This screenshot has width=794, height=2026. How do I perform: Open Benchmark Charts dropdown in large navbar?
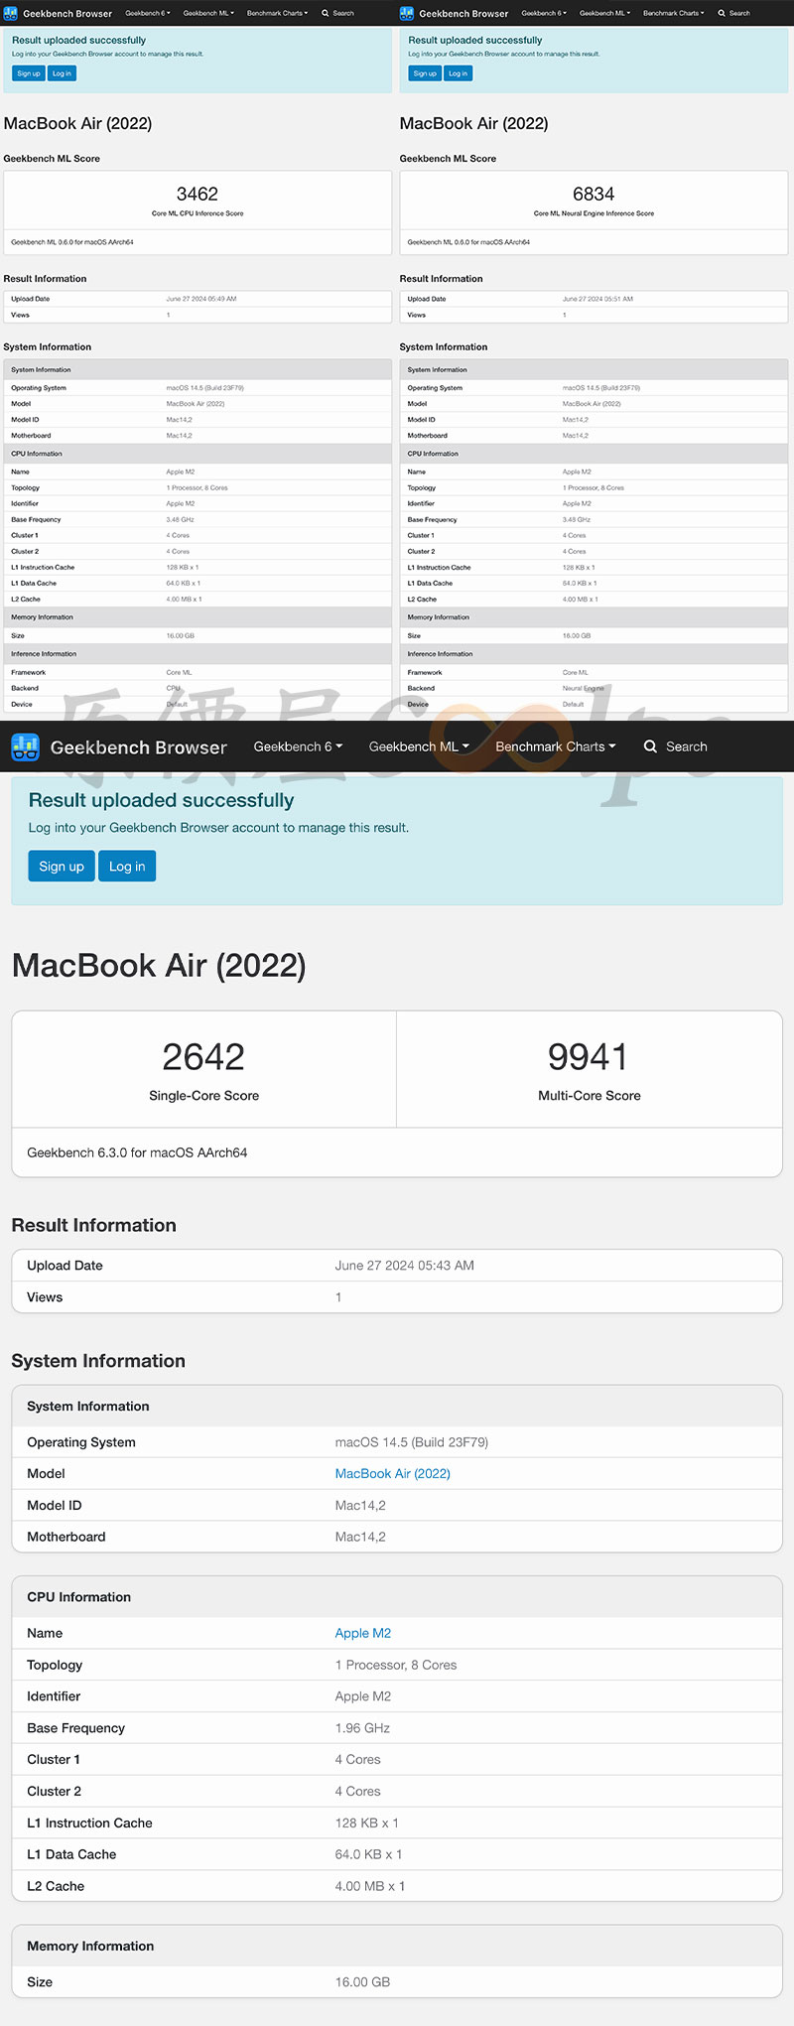pos(556,746)
